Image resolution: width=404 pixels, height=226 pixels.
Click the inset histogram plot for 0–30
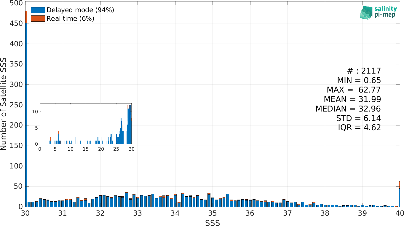coord(86,124)
